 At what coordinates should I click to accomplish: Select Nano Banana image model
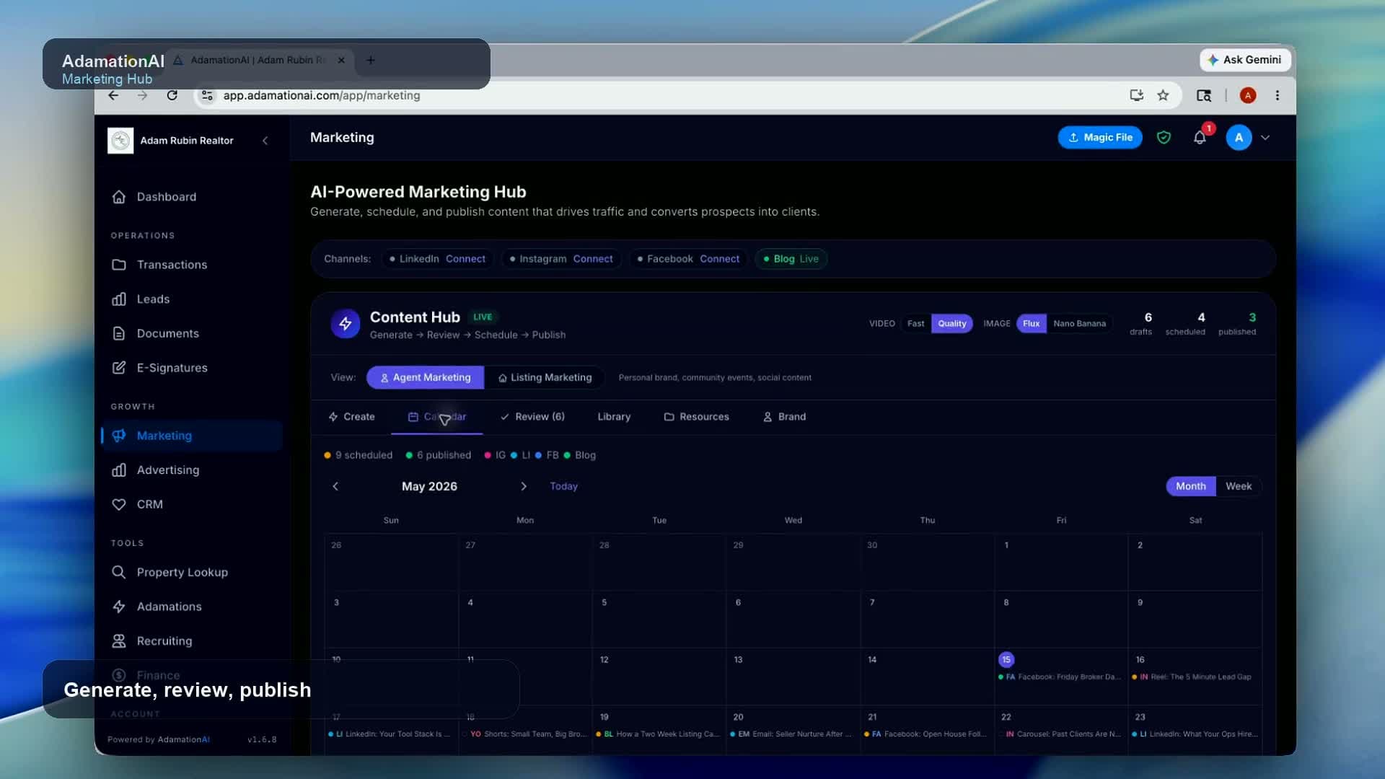pyautogui.click(x=1079, y=324)
